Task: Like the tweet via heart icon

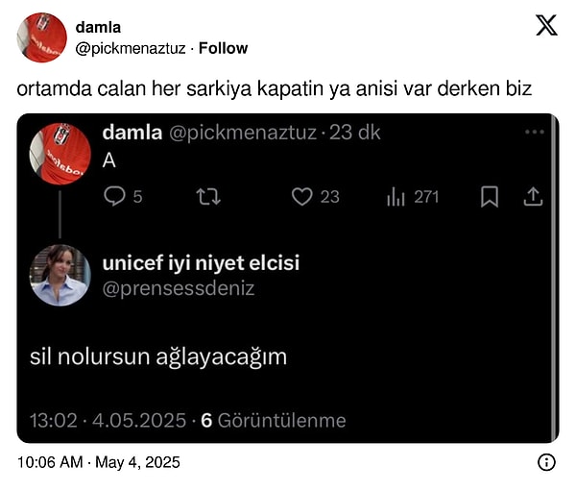Action: (302, 196)
